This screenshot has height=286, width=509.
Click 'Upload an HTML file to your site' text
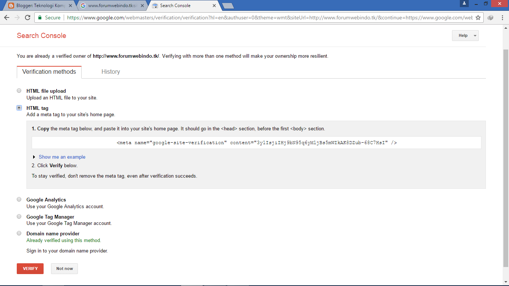(x=62, y=98)
